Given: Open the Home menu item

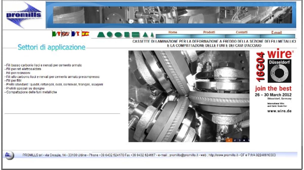Looking at the screenshot, I should click(173, 32).
